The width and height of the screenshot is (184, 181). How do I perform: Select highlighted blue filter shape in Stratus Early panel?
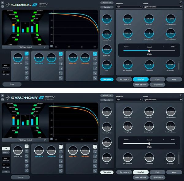click(x=61, y=54)
